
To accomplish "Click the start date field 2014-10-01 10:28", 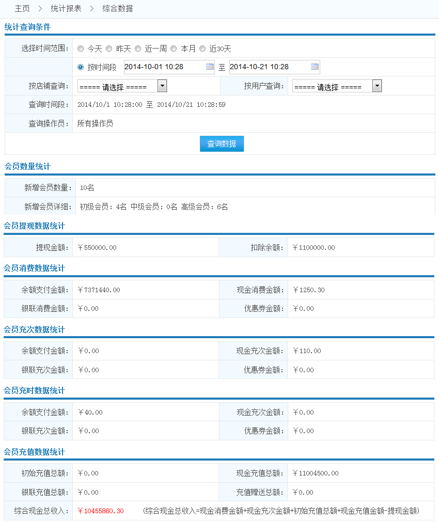I will click(164, 67).
